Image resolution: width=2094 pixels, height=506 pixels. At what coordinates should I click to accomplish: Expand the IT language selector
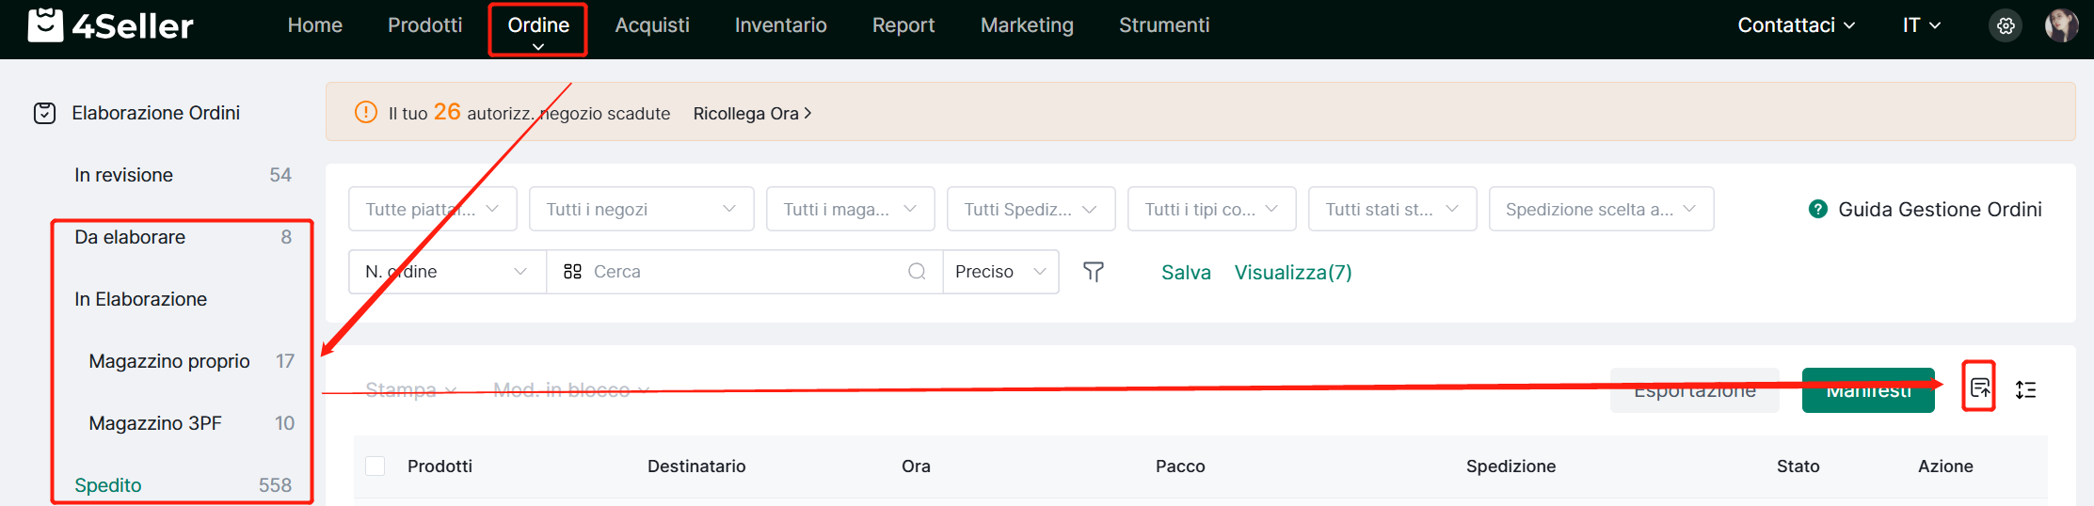[x=1921, y=25]
